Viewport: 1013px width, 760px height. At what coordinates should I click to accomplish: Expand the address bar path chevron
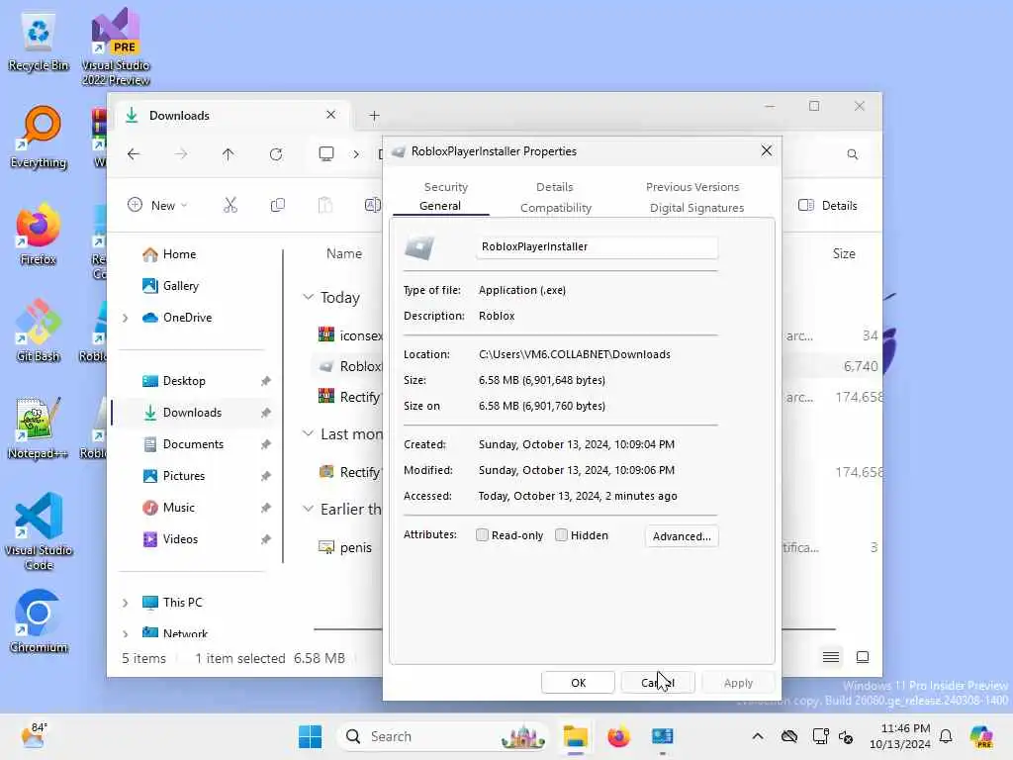pos(356,153)
